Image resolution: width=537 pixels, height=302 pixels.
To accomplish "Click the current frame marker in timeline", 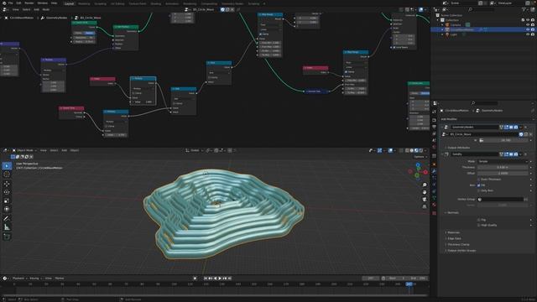I will pyautogui.click(x=409, y=284).
